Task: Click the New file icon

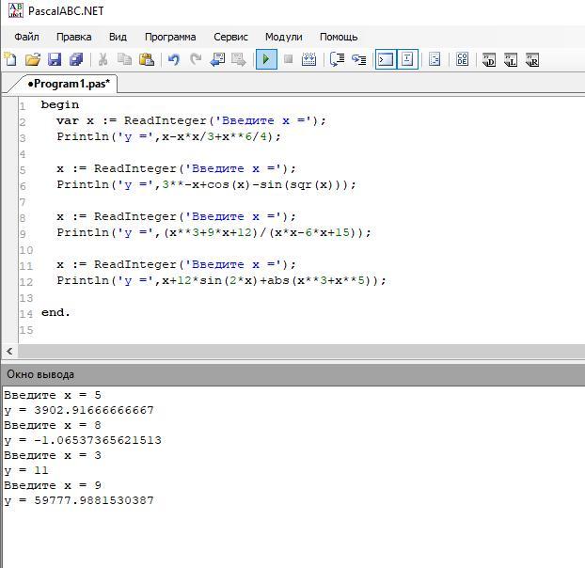Action: click(x=10, y=59)
